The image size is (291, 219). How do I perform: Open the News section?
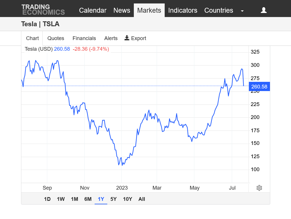click(x=122, y=10)
